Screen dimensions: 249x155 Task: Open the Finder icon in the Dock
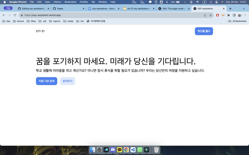coord(93,149)
